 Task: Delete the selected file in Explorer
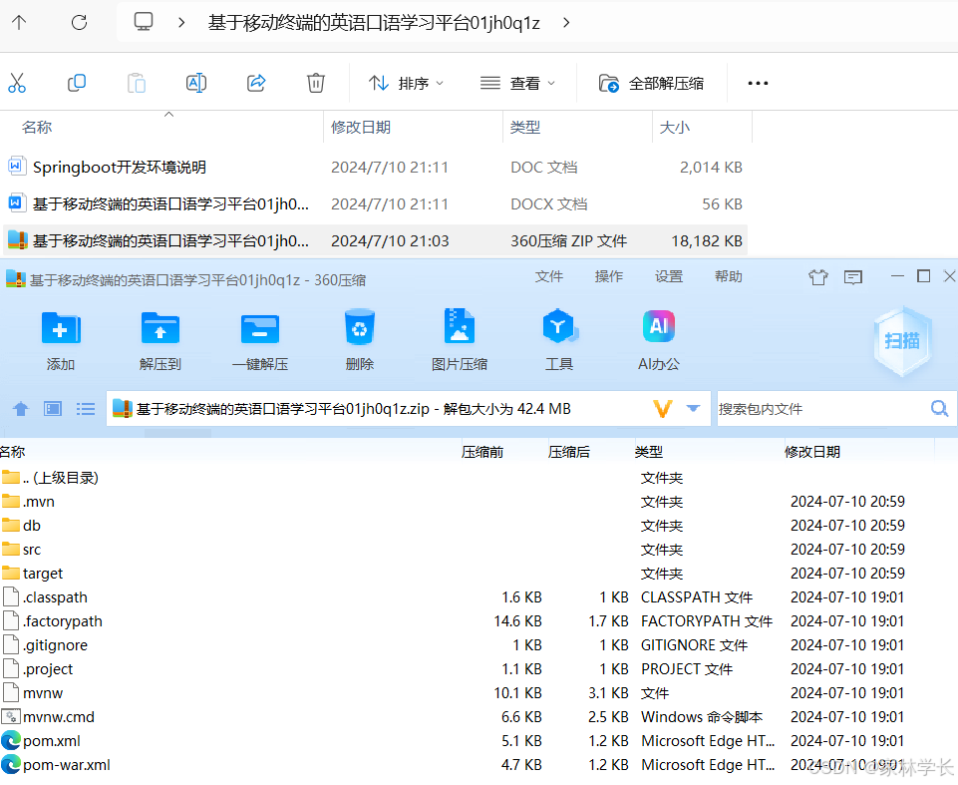point(316,83)
